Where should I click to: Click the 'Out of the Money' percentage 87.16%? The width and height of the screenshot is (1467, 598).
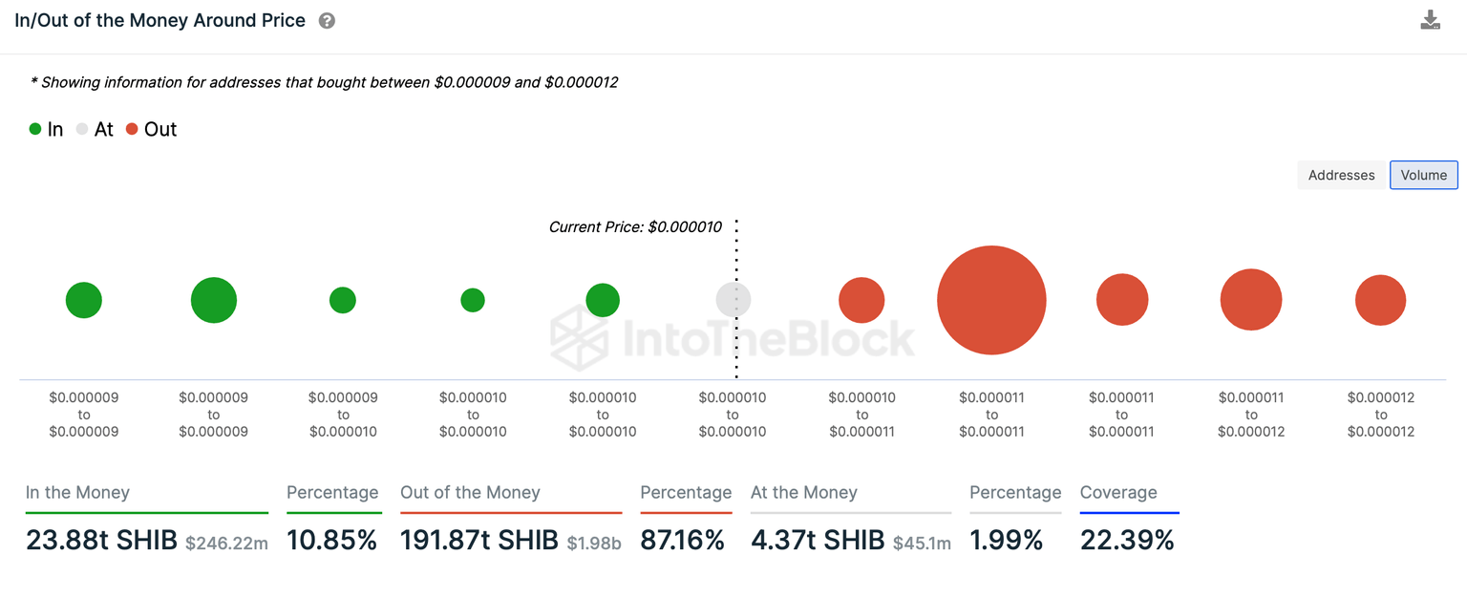[686, 539]
